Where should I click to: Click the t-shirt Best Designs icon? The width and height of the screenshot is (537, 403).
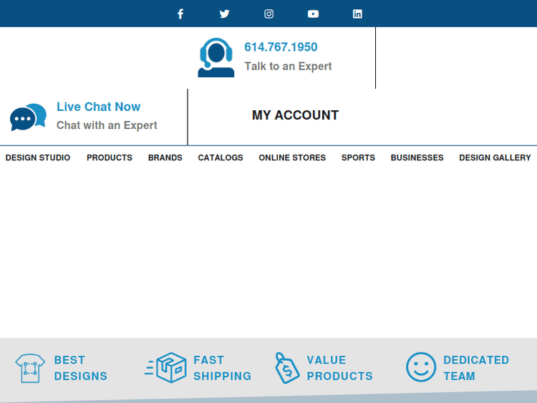tap(30, 368)
